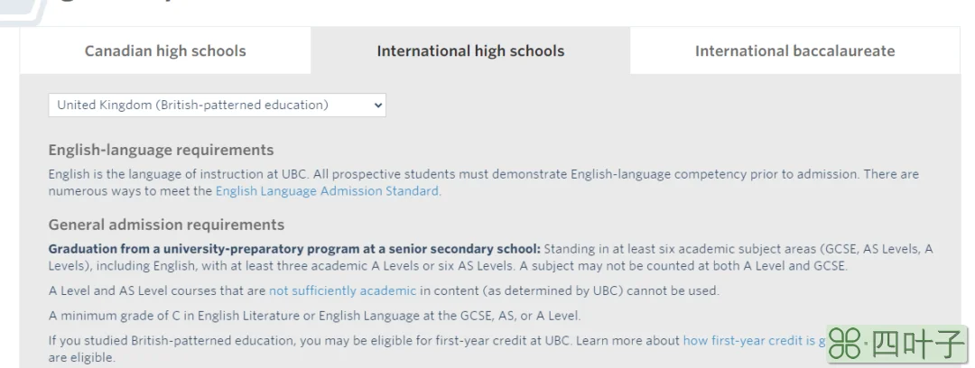Click the 'numerous ways to meet the' text
Image resolution: width=975 pixels, height=368 pixels.
point(131,191)
